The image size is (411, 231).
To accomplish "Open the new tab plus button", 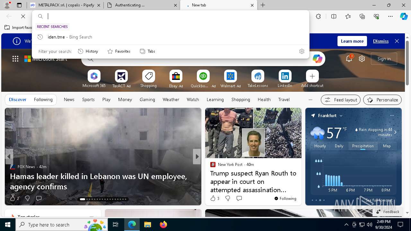I will coord(263,5).
